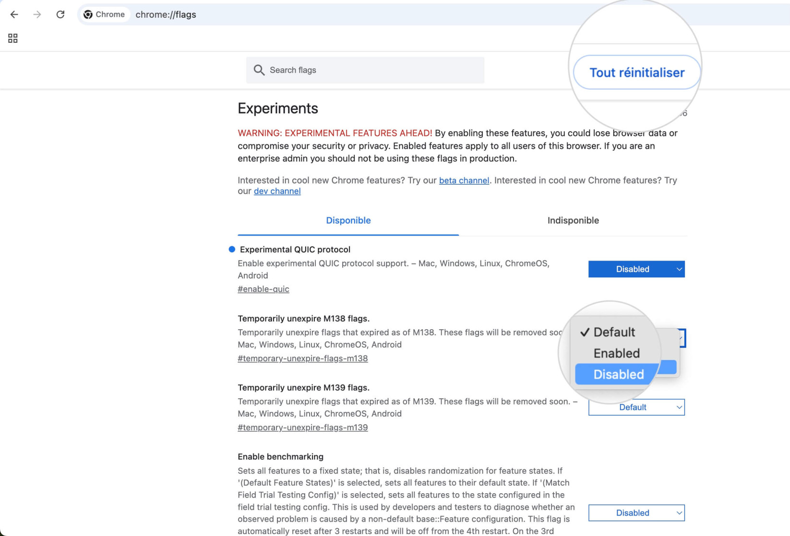Choose Enabled in the open dropdown list
This screenshot has height=536, width=790.
[616, 353]
